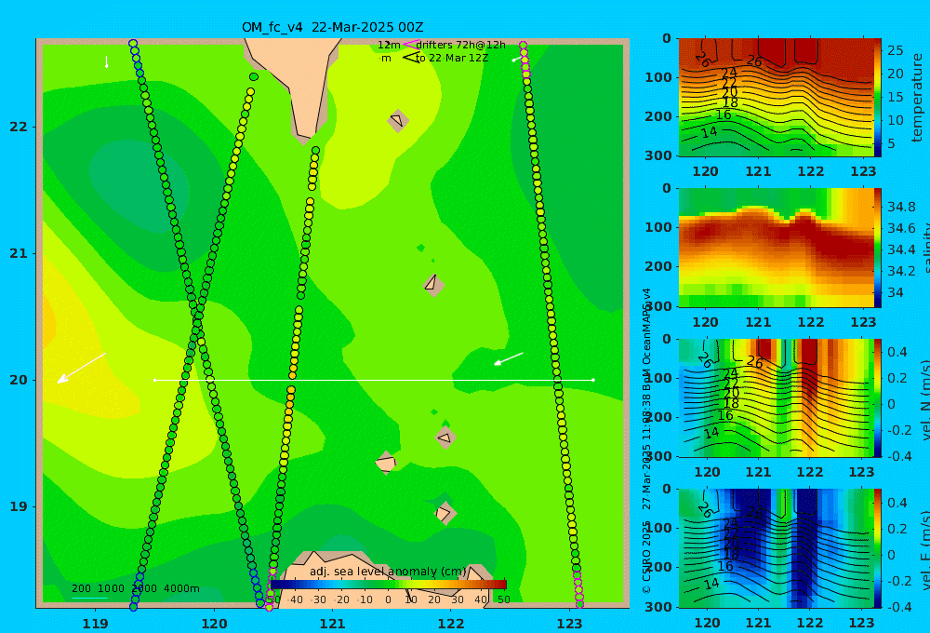The image size is (930, 633).
Task: Click longitude label 122 under the salinity panel
Action: [x=810, y=322]
